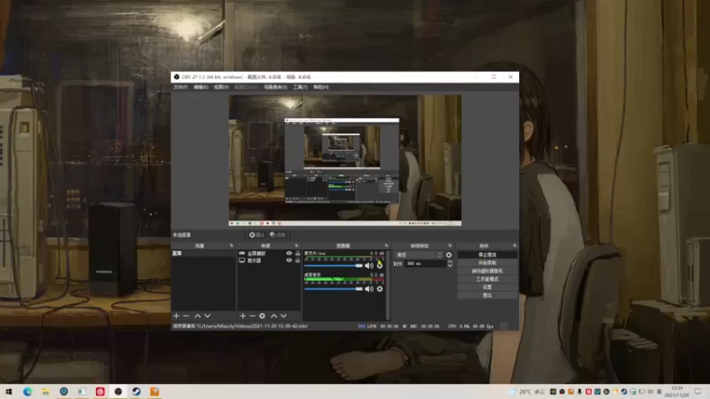Open the source Properties button above docks
Viewport: 710px width, 399px height.
point(256,235)
